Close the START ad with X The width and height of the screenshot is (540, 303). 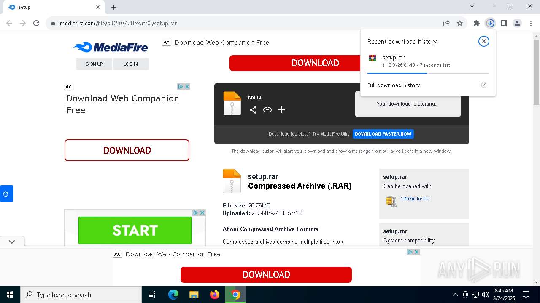click(202, 213)
